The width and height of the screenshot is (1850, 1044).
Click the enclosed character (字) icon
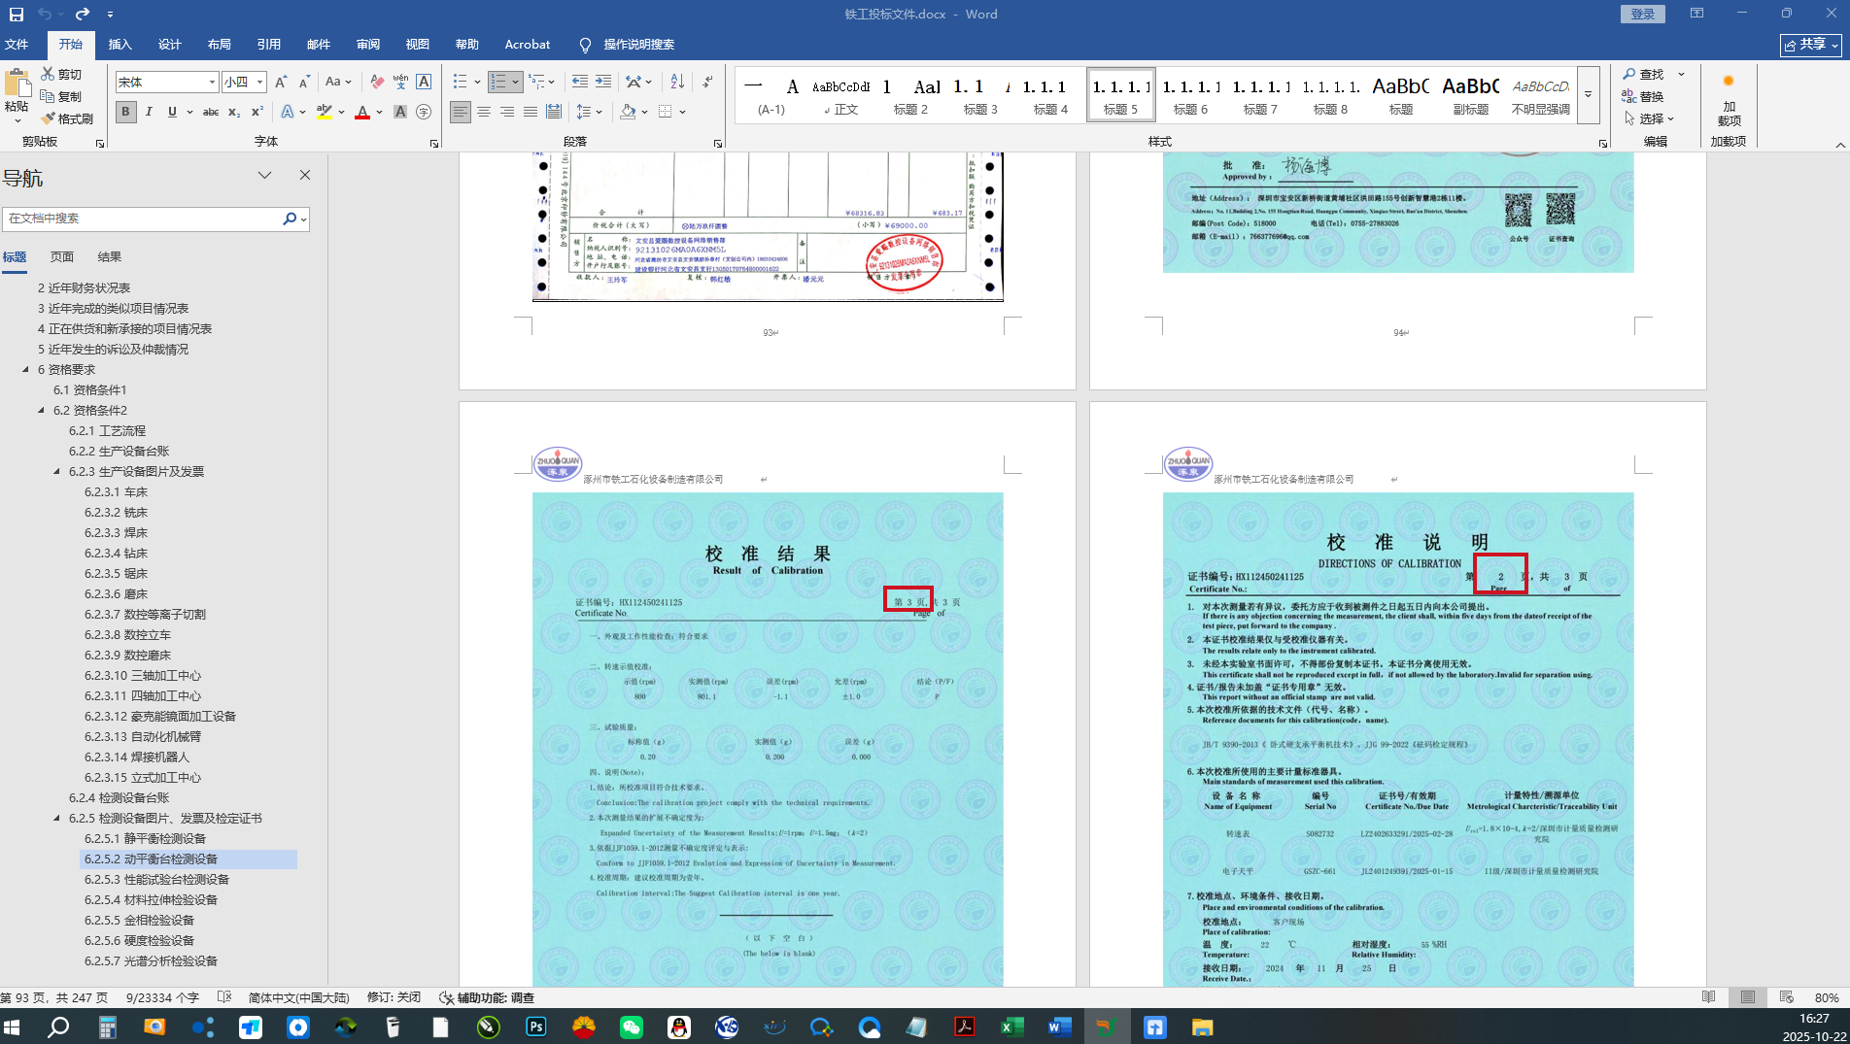coord(424,112)
